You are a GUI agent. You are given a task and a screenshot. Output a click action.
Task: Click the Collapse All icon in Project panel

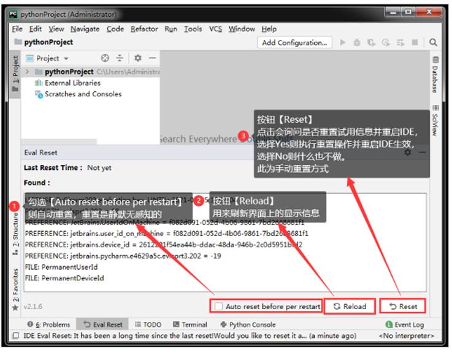[120, 58]
